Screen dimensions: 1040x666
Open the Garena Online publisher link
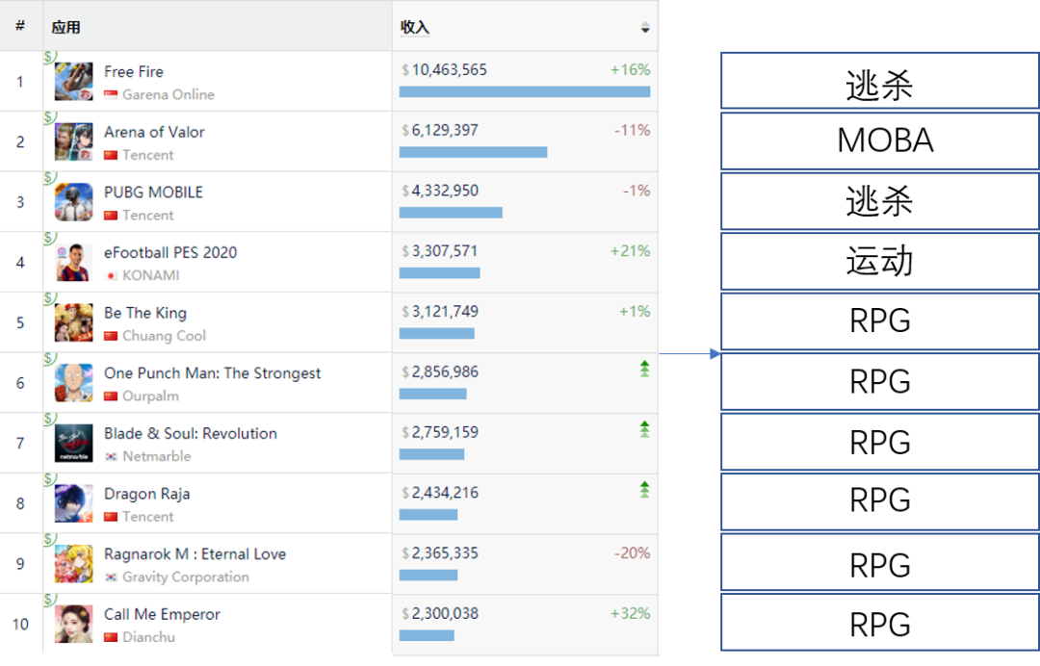point(169,94)
